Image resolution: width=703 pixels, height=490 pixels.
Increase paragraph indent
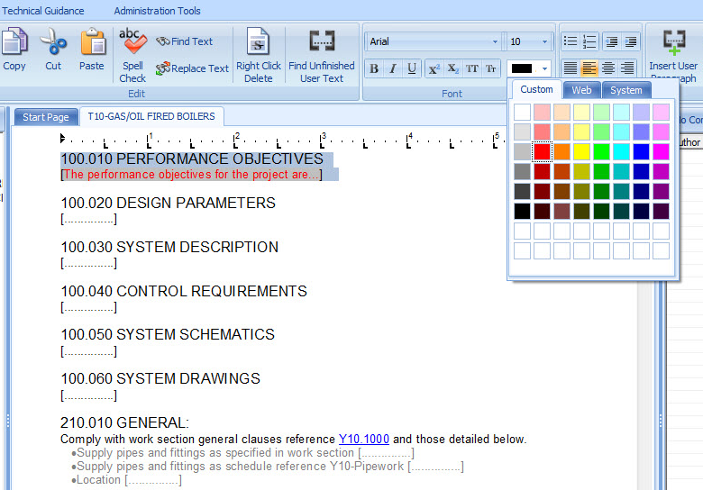coord(630,41)
